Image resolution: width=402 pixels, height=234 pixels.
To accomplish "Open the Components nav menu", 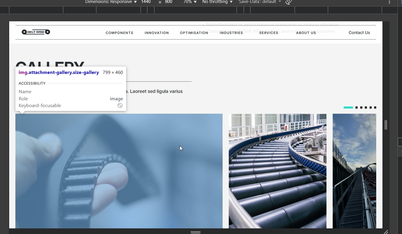I will coord(119,33).
